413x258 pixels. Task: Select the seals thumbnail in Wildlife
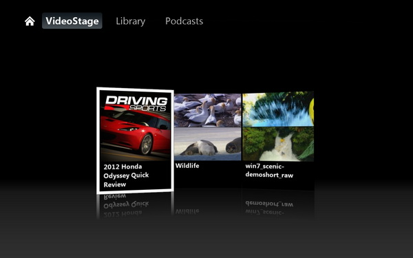coord(208,144)
